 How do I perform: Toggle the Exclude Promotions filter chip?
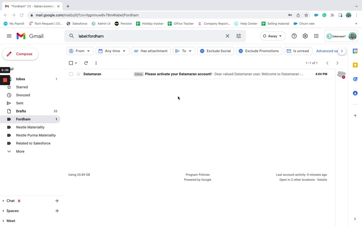coord(259,51)
